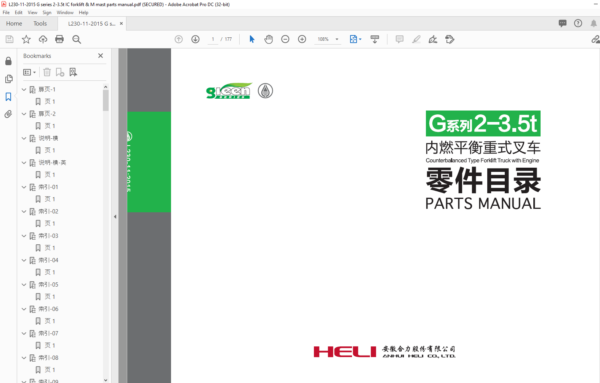This screenshot has width=600, height=383.
Task: Open the attachments paperclip panel
Action: coord(8,114)
